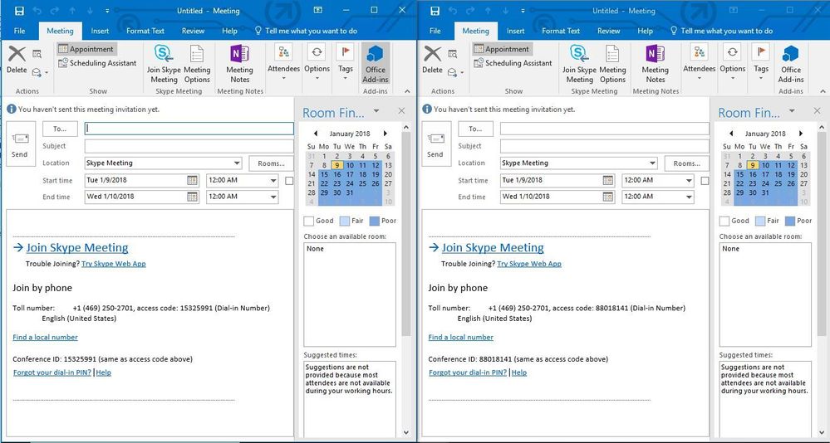Image resolution: width=830 pixels, height=443 pixels.
Task: Click Send button in right meeting window
Action: (435, 144)
